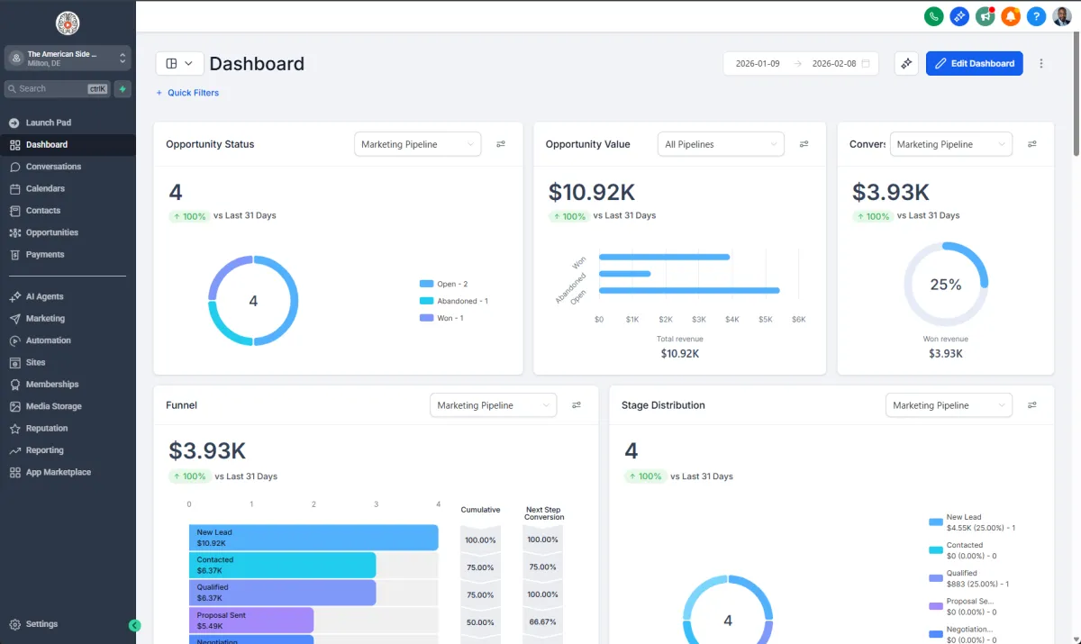Toggle the Abandoned - 1 legend entry
This screenshot has height=644, width=1081.
453,301
